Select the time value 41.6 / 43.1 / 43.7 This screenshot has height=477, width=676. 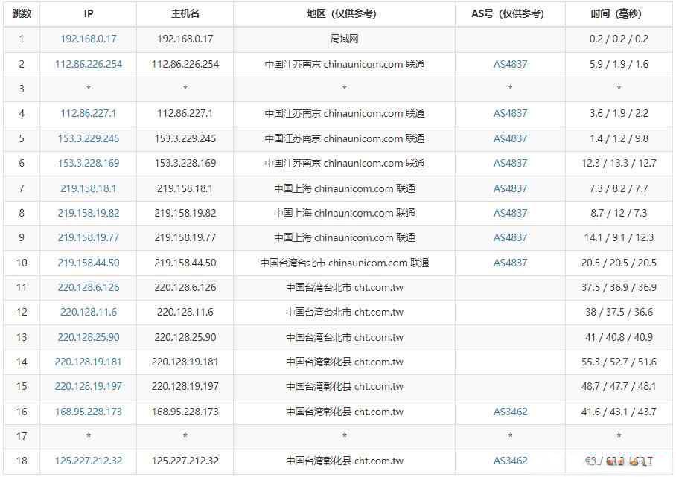click(x=619, y=412)
